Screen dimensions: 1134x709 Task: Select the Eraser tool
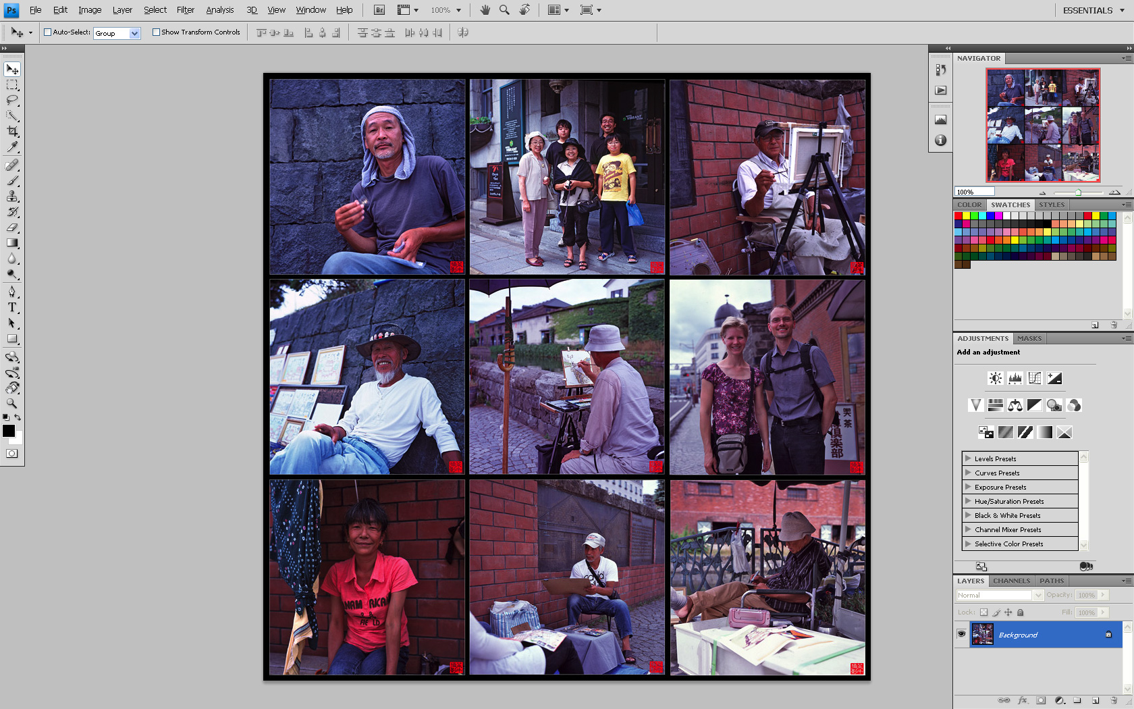tap(12, 228)
